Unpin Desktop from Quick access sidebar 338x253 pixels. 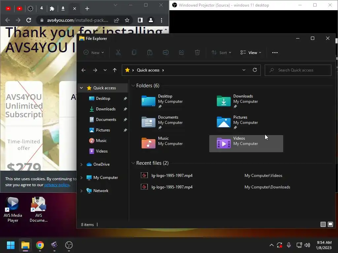coord(125,98)
